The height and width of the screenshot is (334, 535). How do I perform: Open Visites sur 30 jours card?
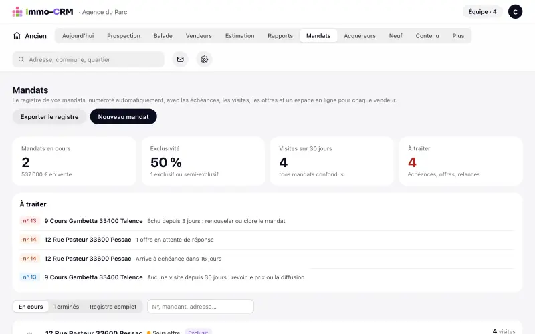click(x=332, y=161)
